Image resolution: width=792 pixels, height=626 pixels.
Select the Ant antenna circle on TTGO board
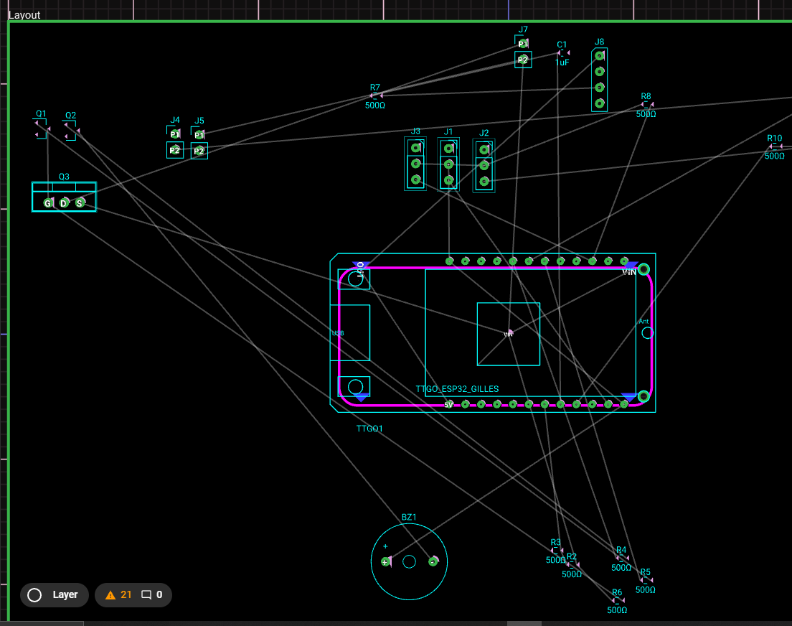pos(647,332)
